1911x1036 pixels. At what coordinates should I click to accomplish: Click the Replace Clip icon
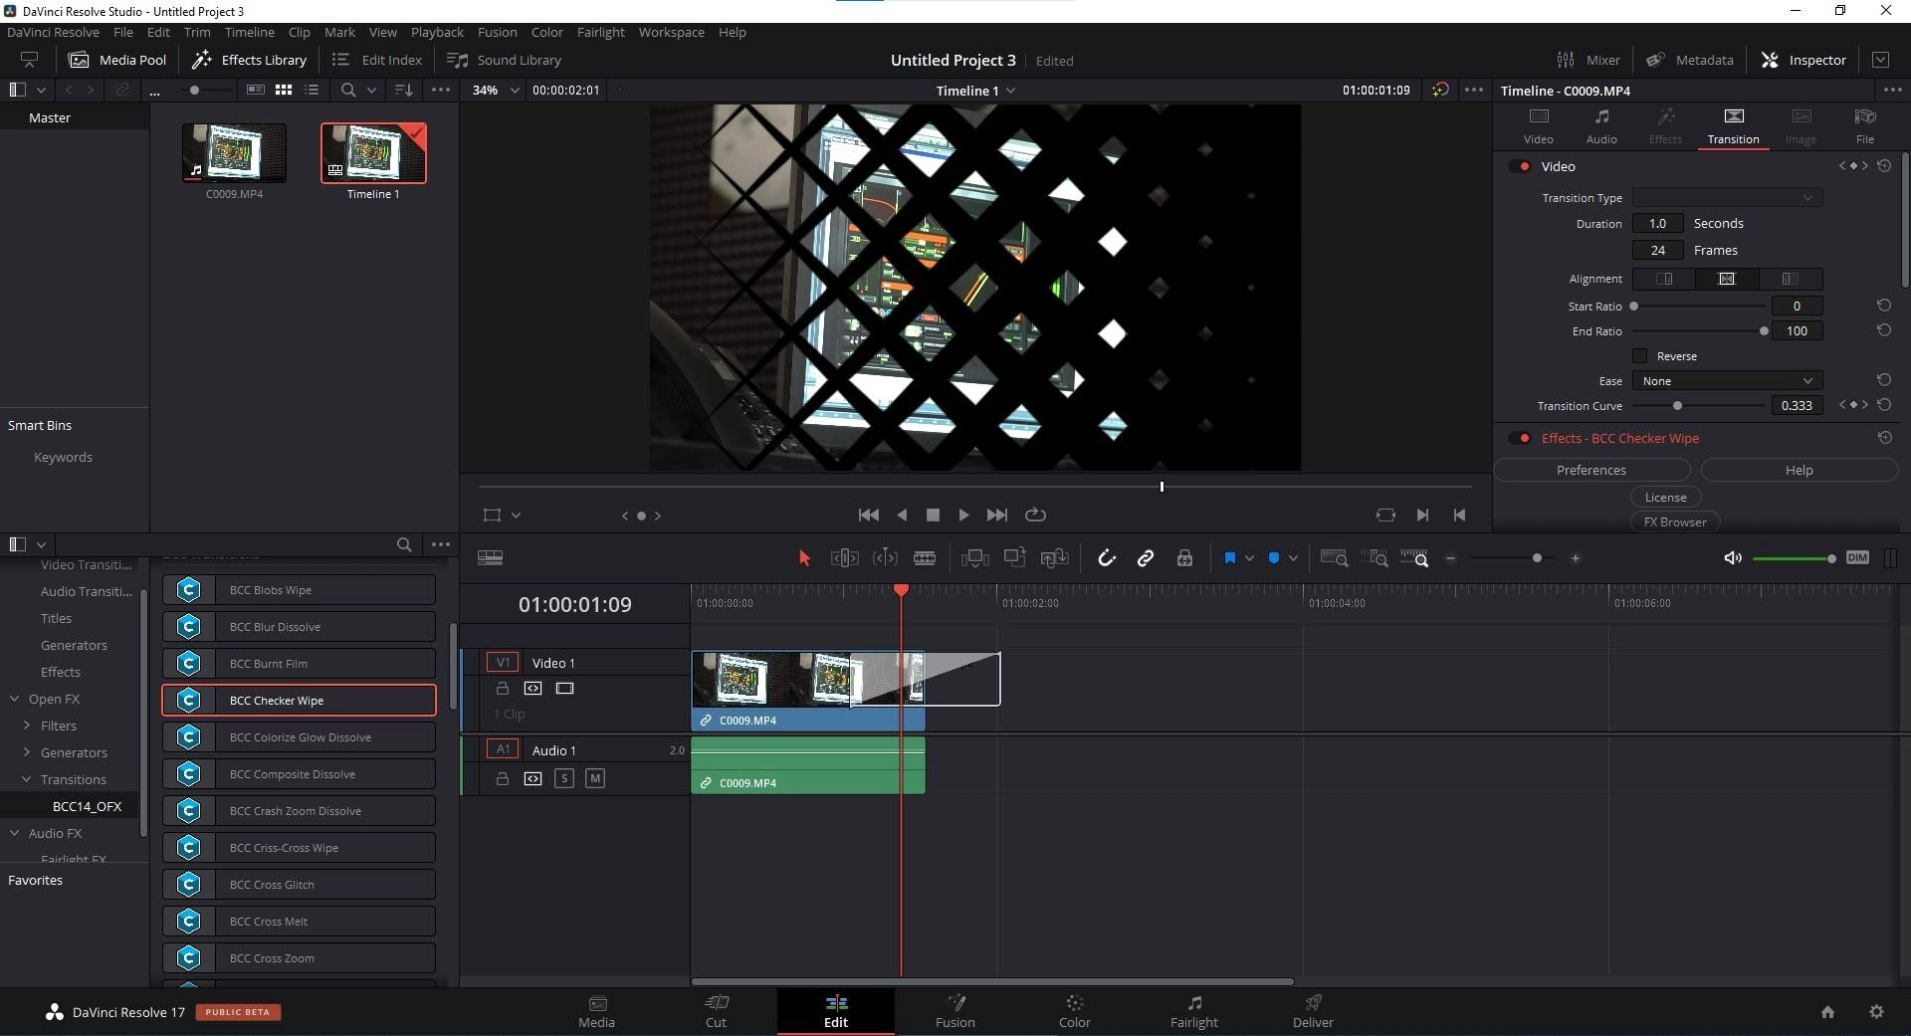(1055, 558)
